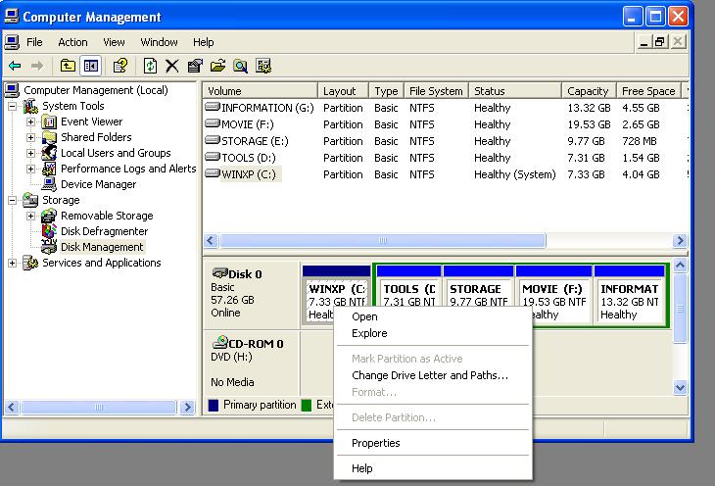Screen dimensions: 715x486
Task: Click the open folder icon in toolbar
Action: [x=217, y=66]
